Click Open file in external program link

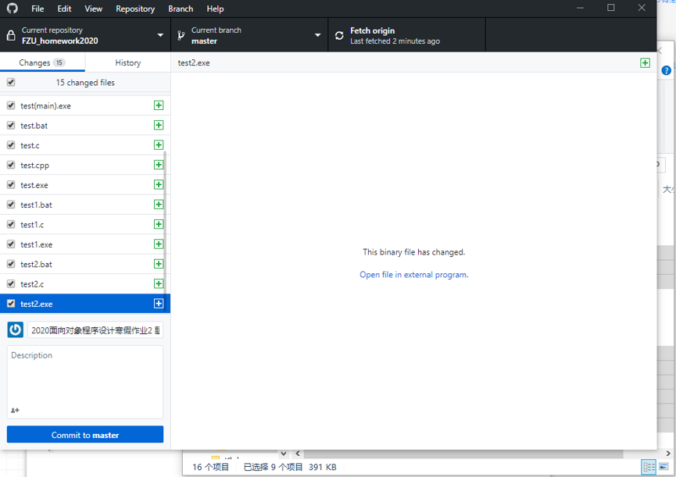click(414, 275)
